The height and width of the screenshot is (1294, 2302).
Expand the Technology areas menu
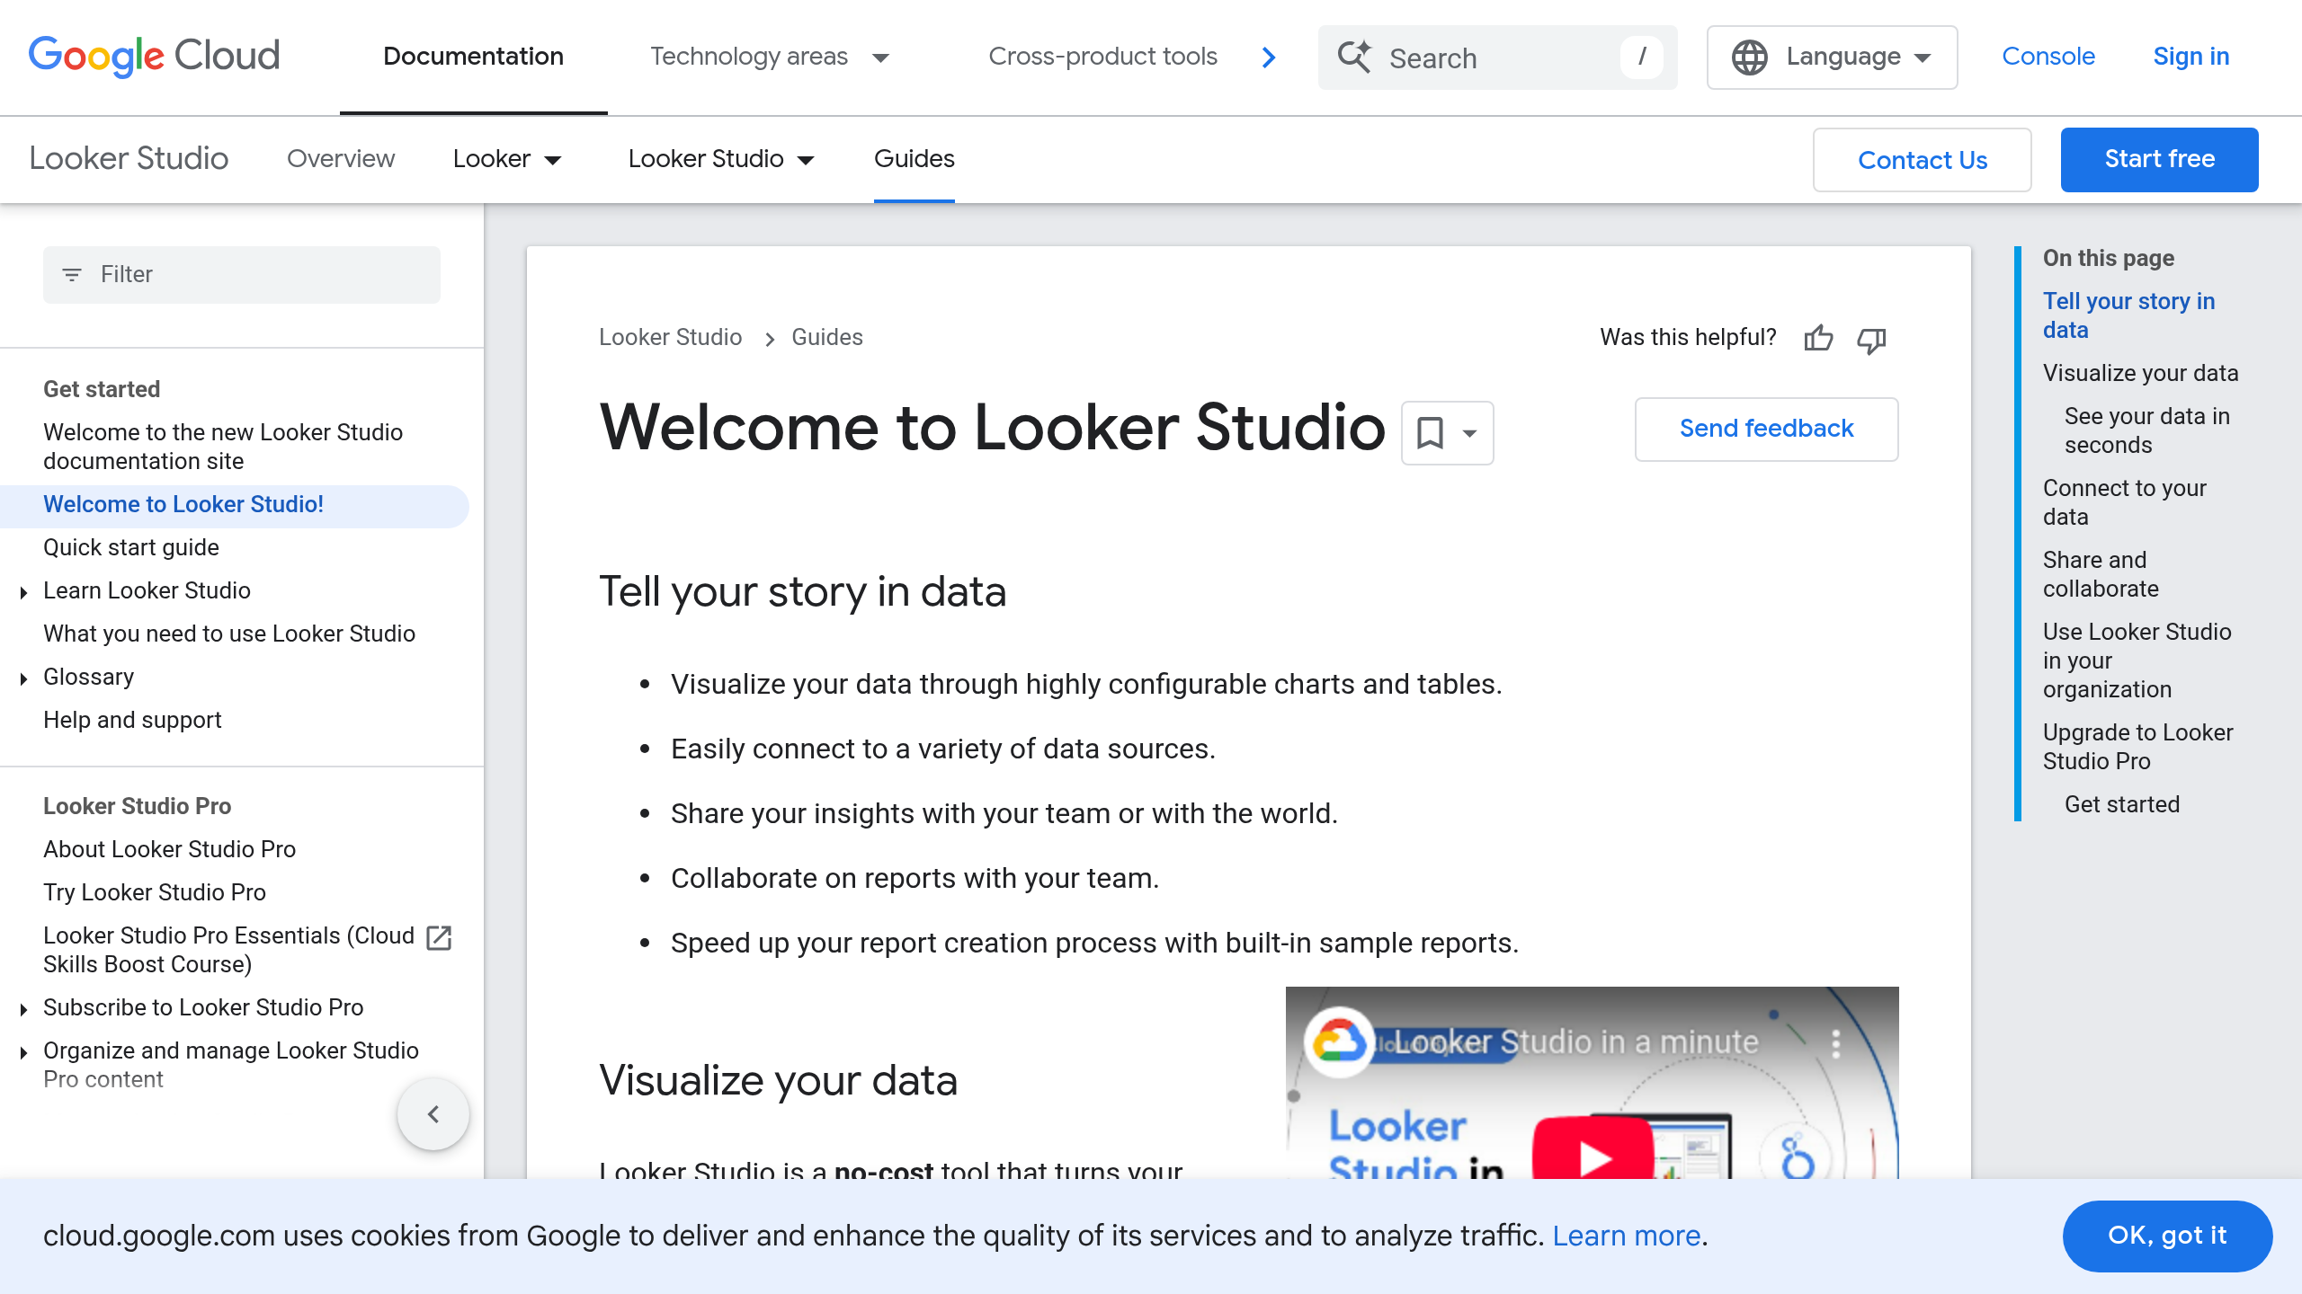coord(769,58)
